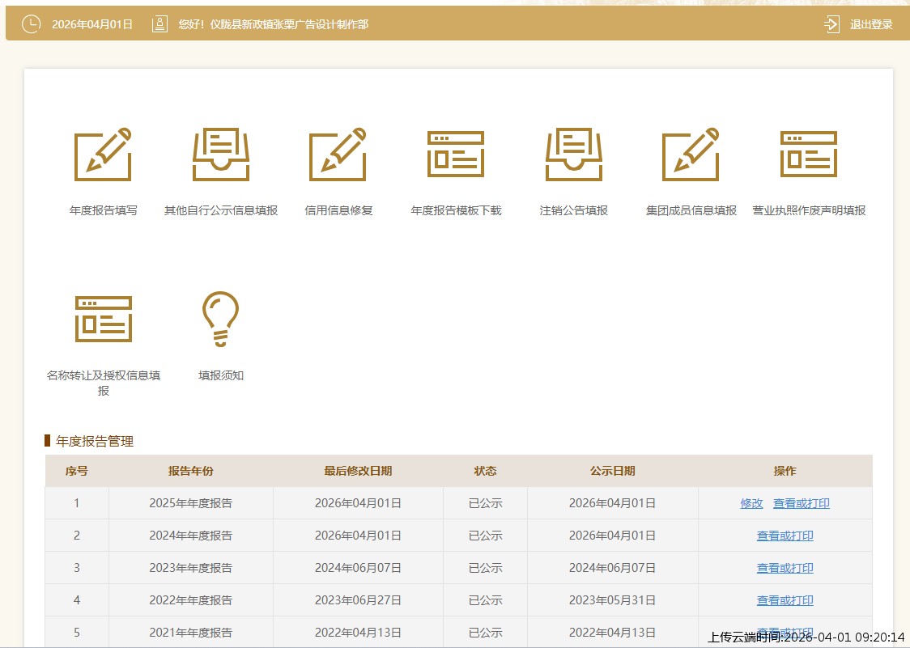
Task: Click the 信用信息修复 edit icon
Action: (x=338, y=155)
